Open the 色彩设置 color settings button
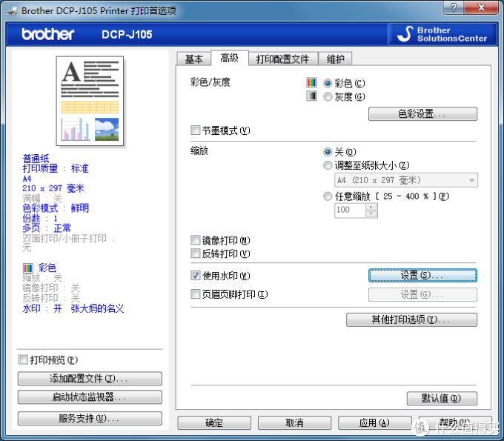The width and height of the screenshot is (504, 441). (422, 114)
